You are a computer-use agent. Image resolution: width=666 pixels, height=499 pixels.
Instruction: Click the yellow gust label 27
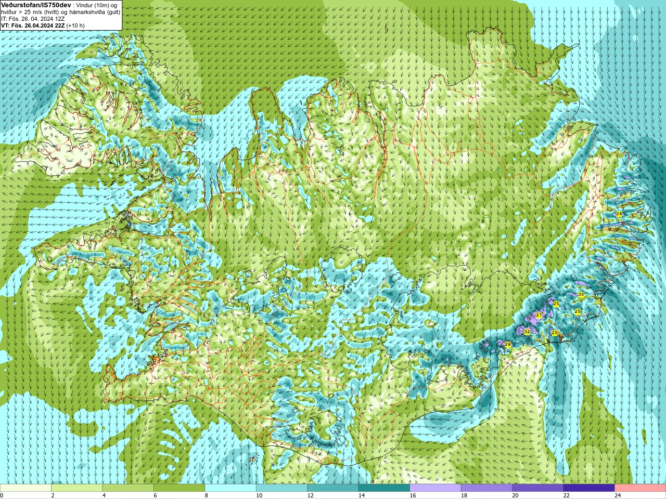click(539, 315)
